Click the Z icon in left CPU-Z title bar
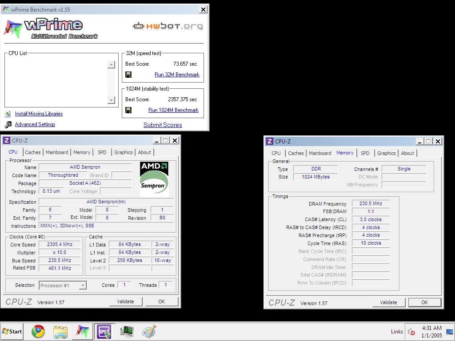Screen dimensions: 455x341 tap(7, 141)
